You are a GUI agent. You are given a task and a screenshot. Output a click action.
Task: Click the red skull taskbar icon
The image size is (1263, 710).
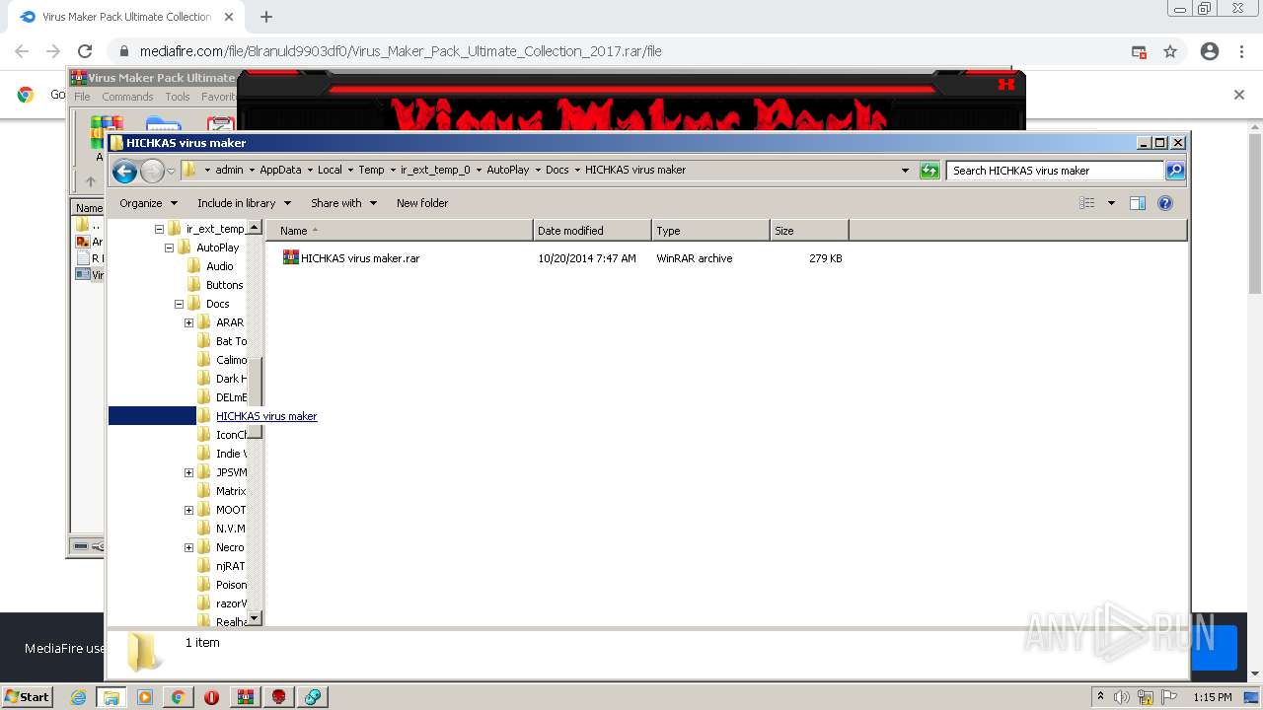(x=278, y=697)
